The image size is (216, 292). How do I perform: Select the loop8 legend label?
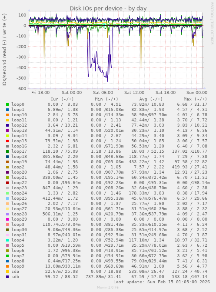(18, 261)
